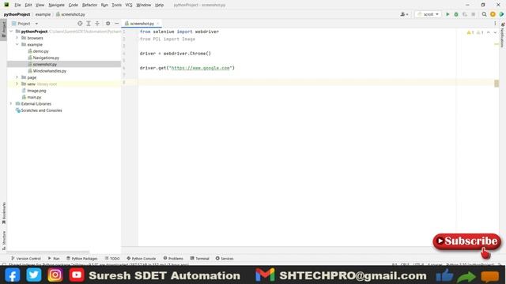The width and height of the screenshot is (506, 284).
Task: Click the Subscribe button
Action: (x=466, y=241)
